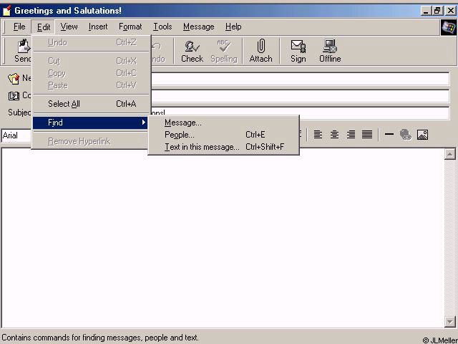The height and width of the screenshot is (344, 458).
Task: Click into the Cc recipient field
Action: click(300, 96)
